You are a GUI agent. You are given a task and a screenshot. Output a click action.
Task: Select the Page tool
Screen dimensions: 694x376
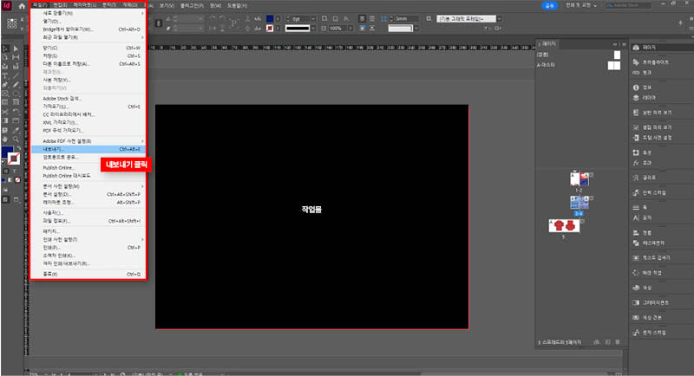pyautogui.click(x=5, y=57)
